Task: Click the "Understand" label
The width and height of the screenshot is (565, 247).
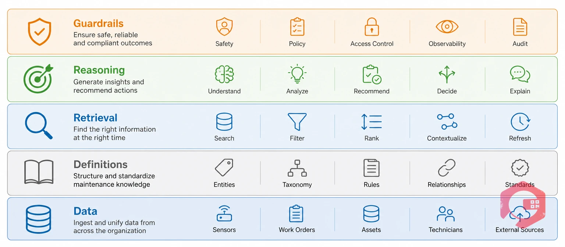Action: pyautogui.click(x=224, y=91)
